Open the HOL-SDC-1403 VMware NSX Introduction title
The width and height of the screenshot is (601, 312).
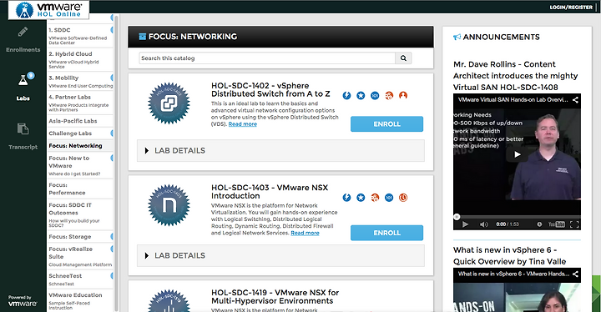tap(270, 192)
